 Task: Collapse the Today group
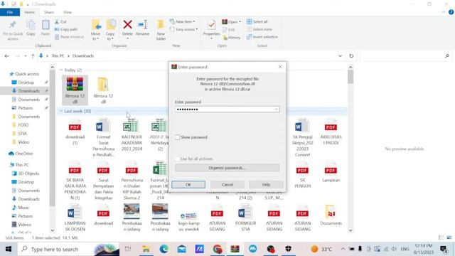point(61,70)
